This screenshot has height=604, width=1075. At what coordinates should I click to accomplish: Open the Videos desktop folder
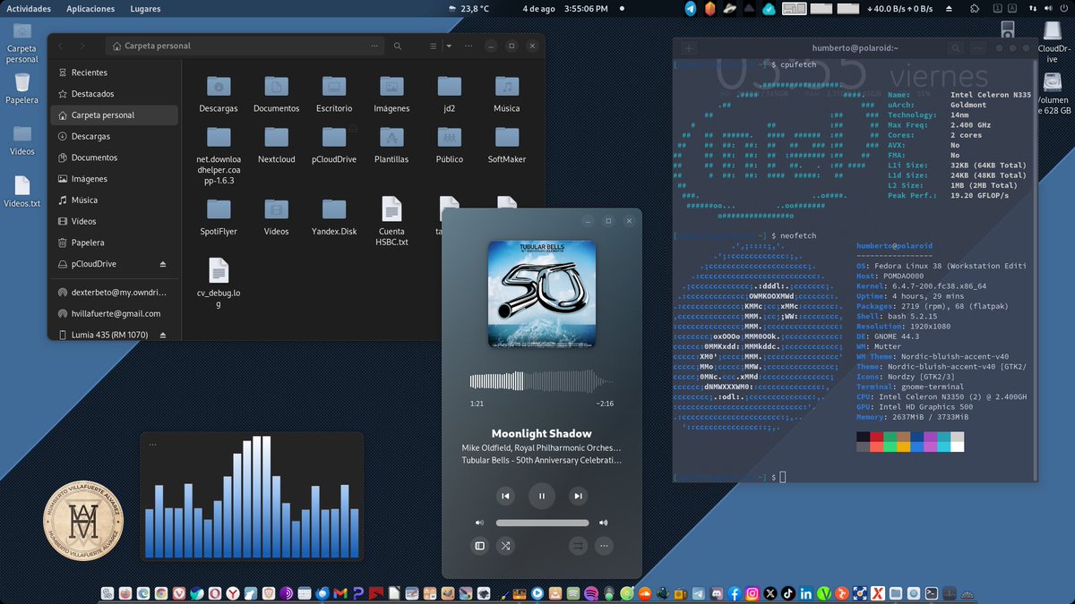click(x=22, y=140)
